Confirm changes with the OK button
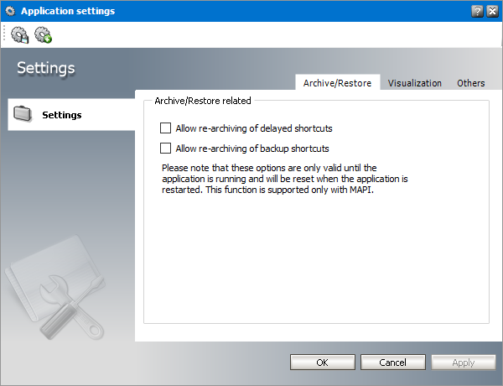This screenshot has width=503, height=386. [x=322, y=363]
